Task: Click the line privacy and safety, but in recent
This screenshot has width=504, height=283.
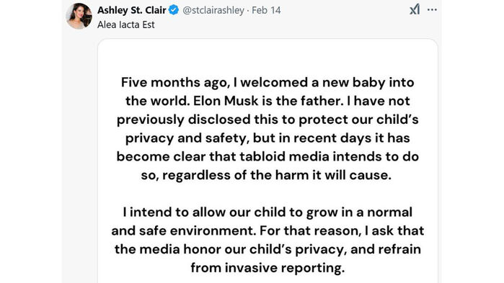Action: [x=268, y=138]
